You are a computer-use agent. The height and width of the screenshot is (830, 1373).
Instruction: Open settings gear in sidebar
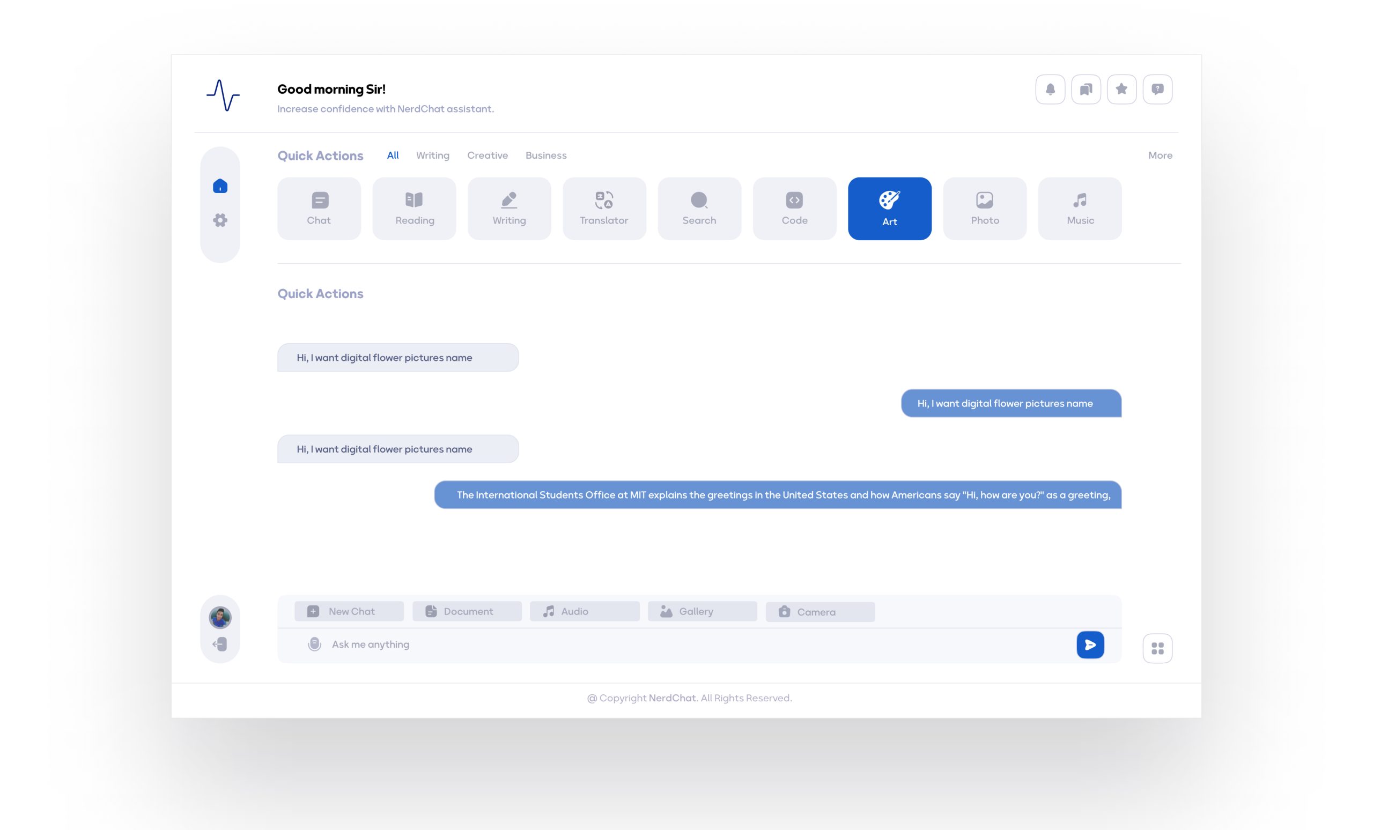(220, 220)
